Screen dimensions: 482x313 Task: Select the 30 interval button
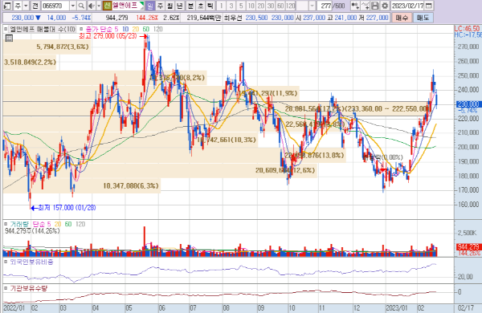(271, 6)
